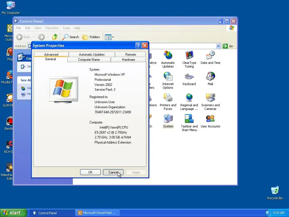Click the Back button in Control Panel

tap(23, 37)
